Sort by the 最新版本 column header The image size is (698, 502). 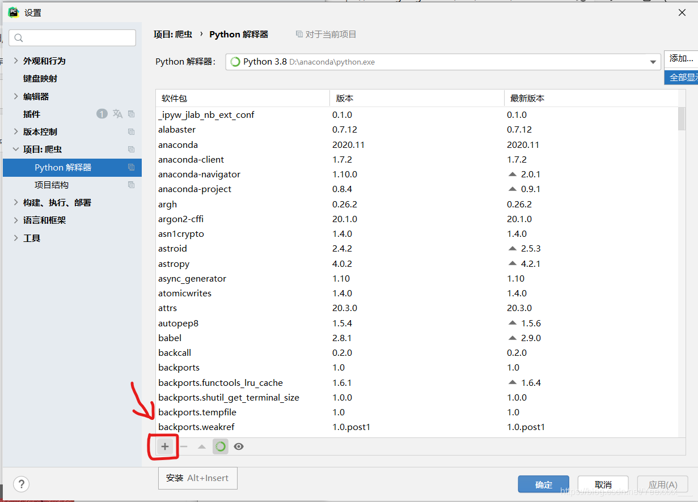pyautogui.click(x=591, y=98)
